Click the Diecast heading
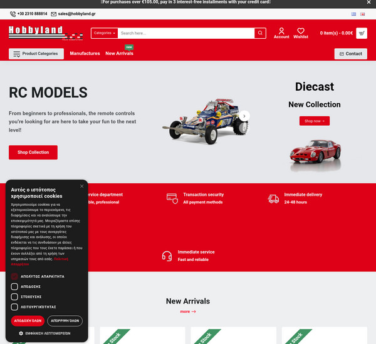Screen dimensions: 376x344 [x=315, y=87]
